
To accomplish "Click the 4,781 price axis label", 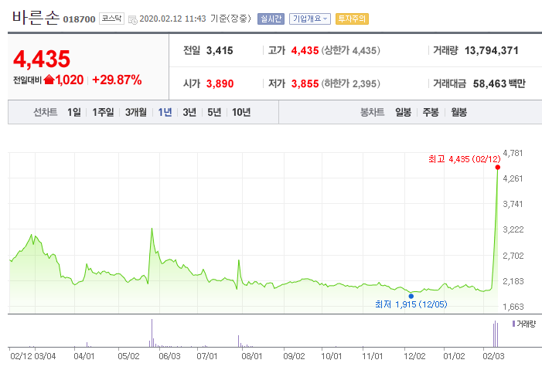I will tap(513, 153).
